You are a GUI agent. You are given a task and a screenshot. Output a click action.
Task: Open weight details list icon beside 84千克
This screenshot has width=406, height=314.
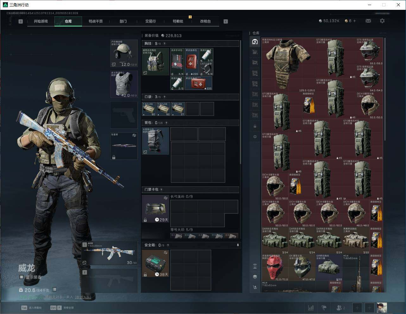click(x=54, y=289)
